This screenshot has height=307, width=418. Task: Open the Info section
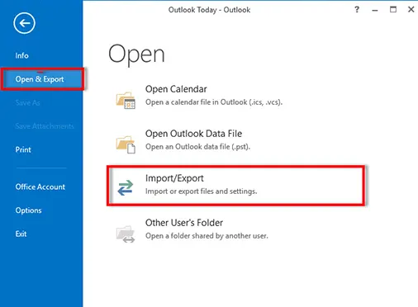coord(21,55)
